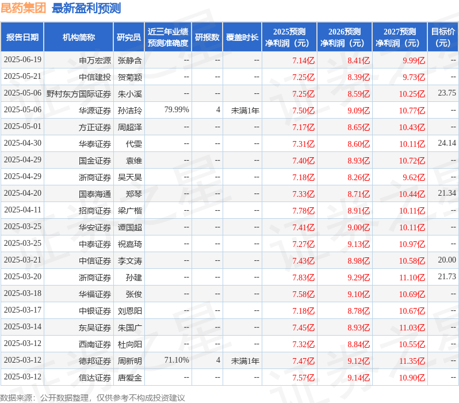Click 2027 forecast value 11.35亿
Screen dimensions: 459x403
[412, 361]
